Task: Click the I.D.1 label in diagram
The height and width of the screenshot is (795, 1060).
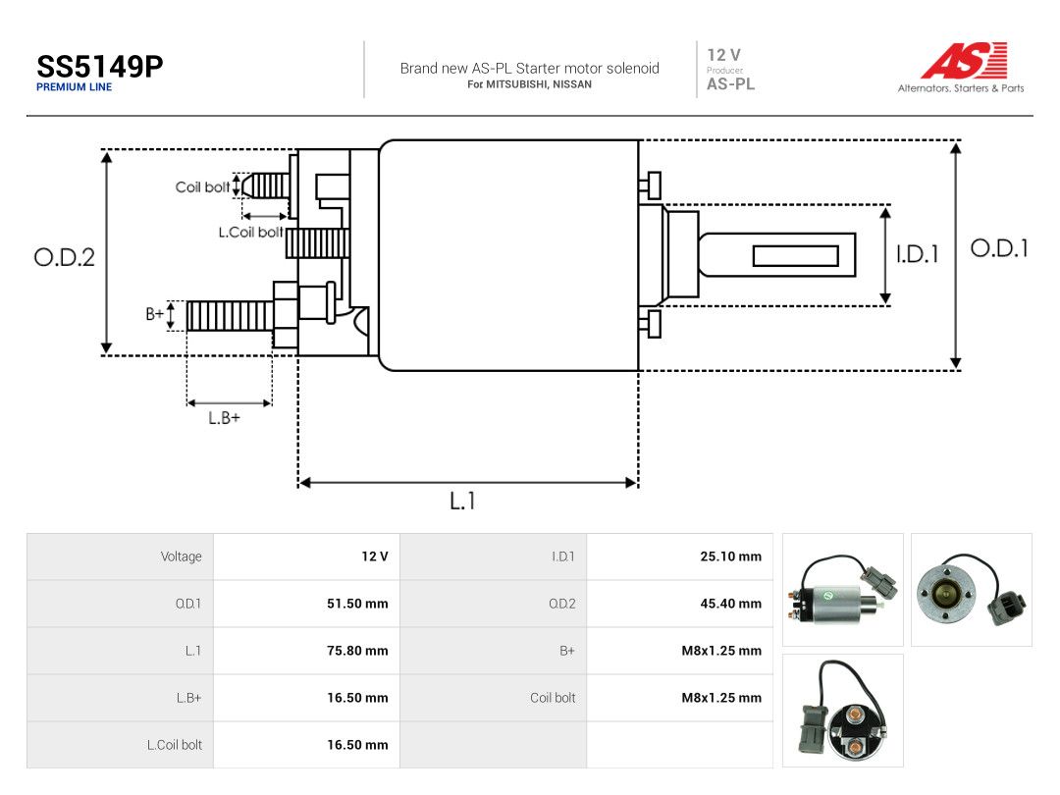Action: click(x=918, y=254)
